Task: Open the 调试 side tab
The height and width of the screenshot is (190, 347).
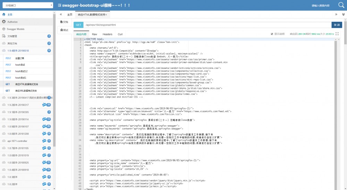Action: click(x=64, y=30)
